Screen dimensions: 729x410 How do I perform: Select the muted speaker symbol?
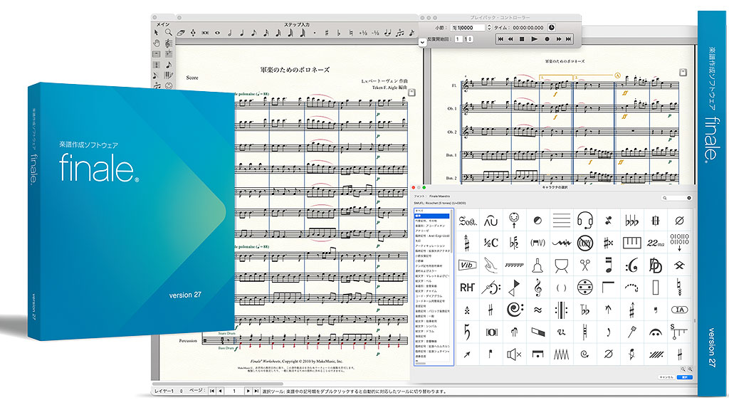[515, 354]
